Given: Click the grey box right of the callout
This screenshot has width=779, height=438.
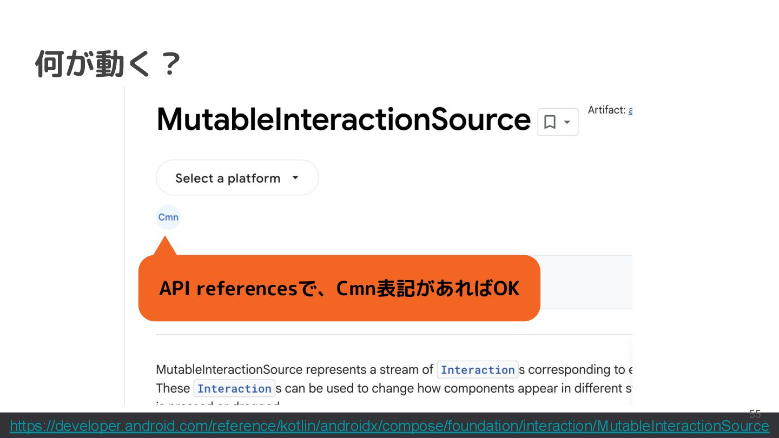Looking at the screenshot, I should tap(586, 282).
